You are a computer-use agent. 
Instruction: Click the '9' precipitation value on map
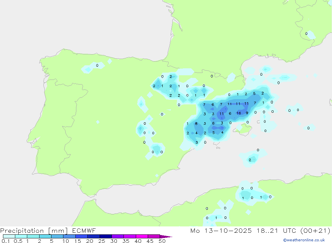coord(247,113)
